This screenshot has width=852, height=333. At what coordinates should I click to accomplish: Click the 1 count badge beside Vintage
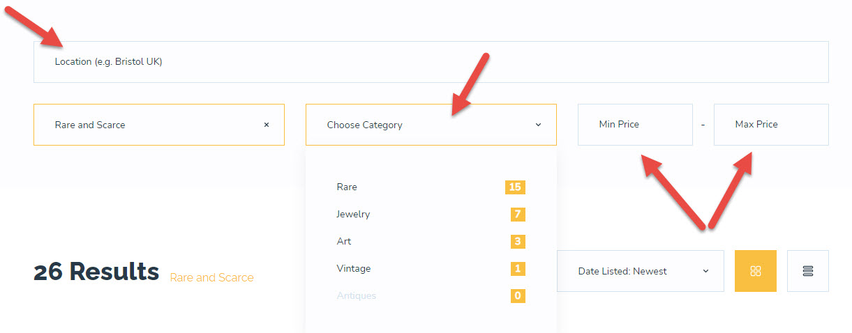pyautogui.click(x=517, y=268)
